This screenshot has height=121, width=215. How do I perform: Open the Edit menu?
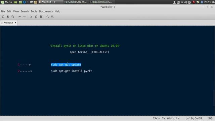9,11
